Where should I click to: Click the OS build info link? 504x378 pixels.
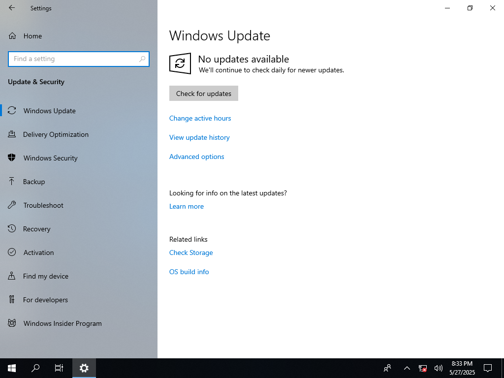(189, 272)
